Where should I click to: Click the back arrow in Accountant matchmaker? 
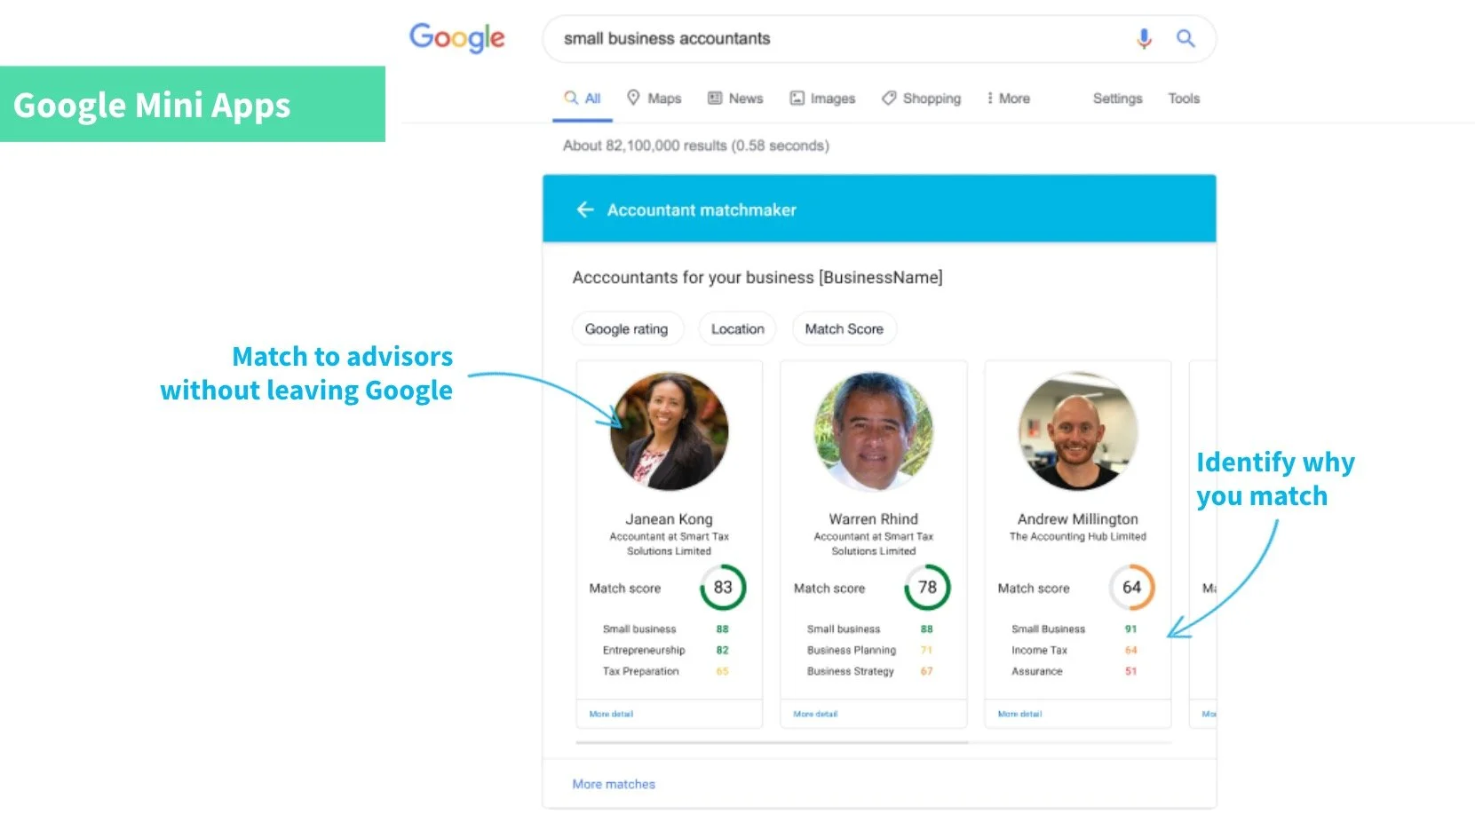coord(585,209)
